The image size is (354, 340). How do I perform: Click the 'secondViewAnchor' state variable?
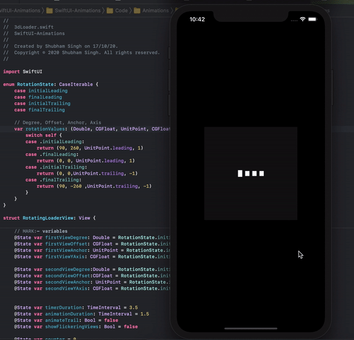coord(67,282)
